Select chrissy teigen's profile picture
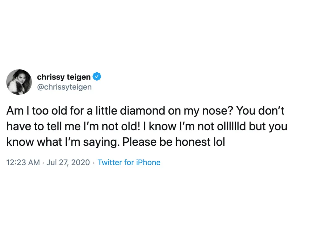Viewport: 309px width, 237px height. (19, 82)
